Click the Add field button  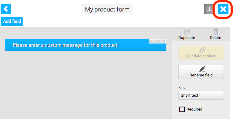coord(12,21)
